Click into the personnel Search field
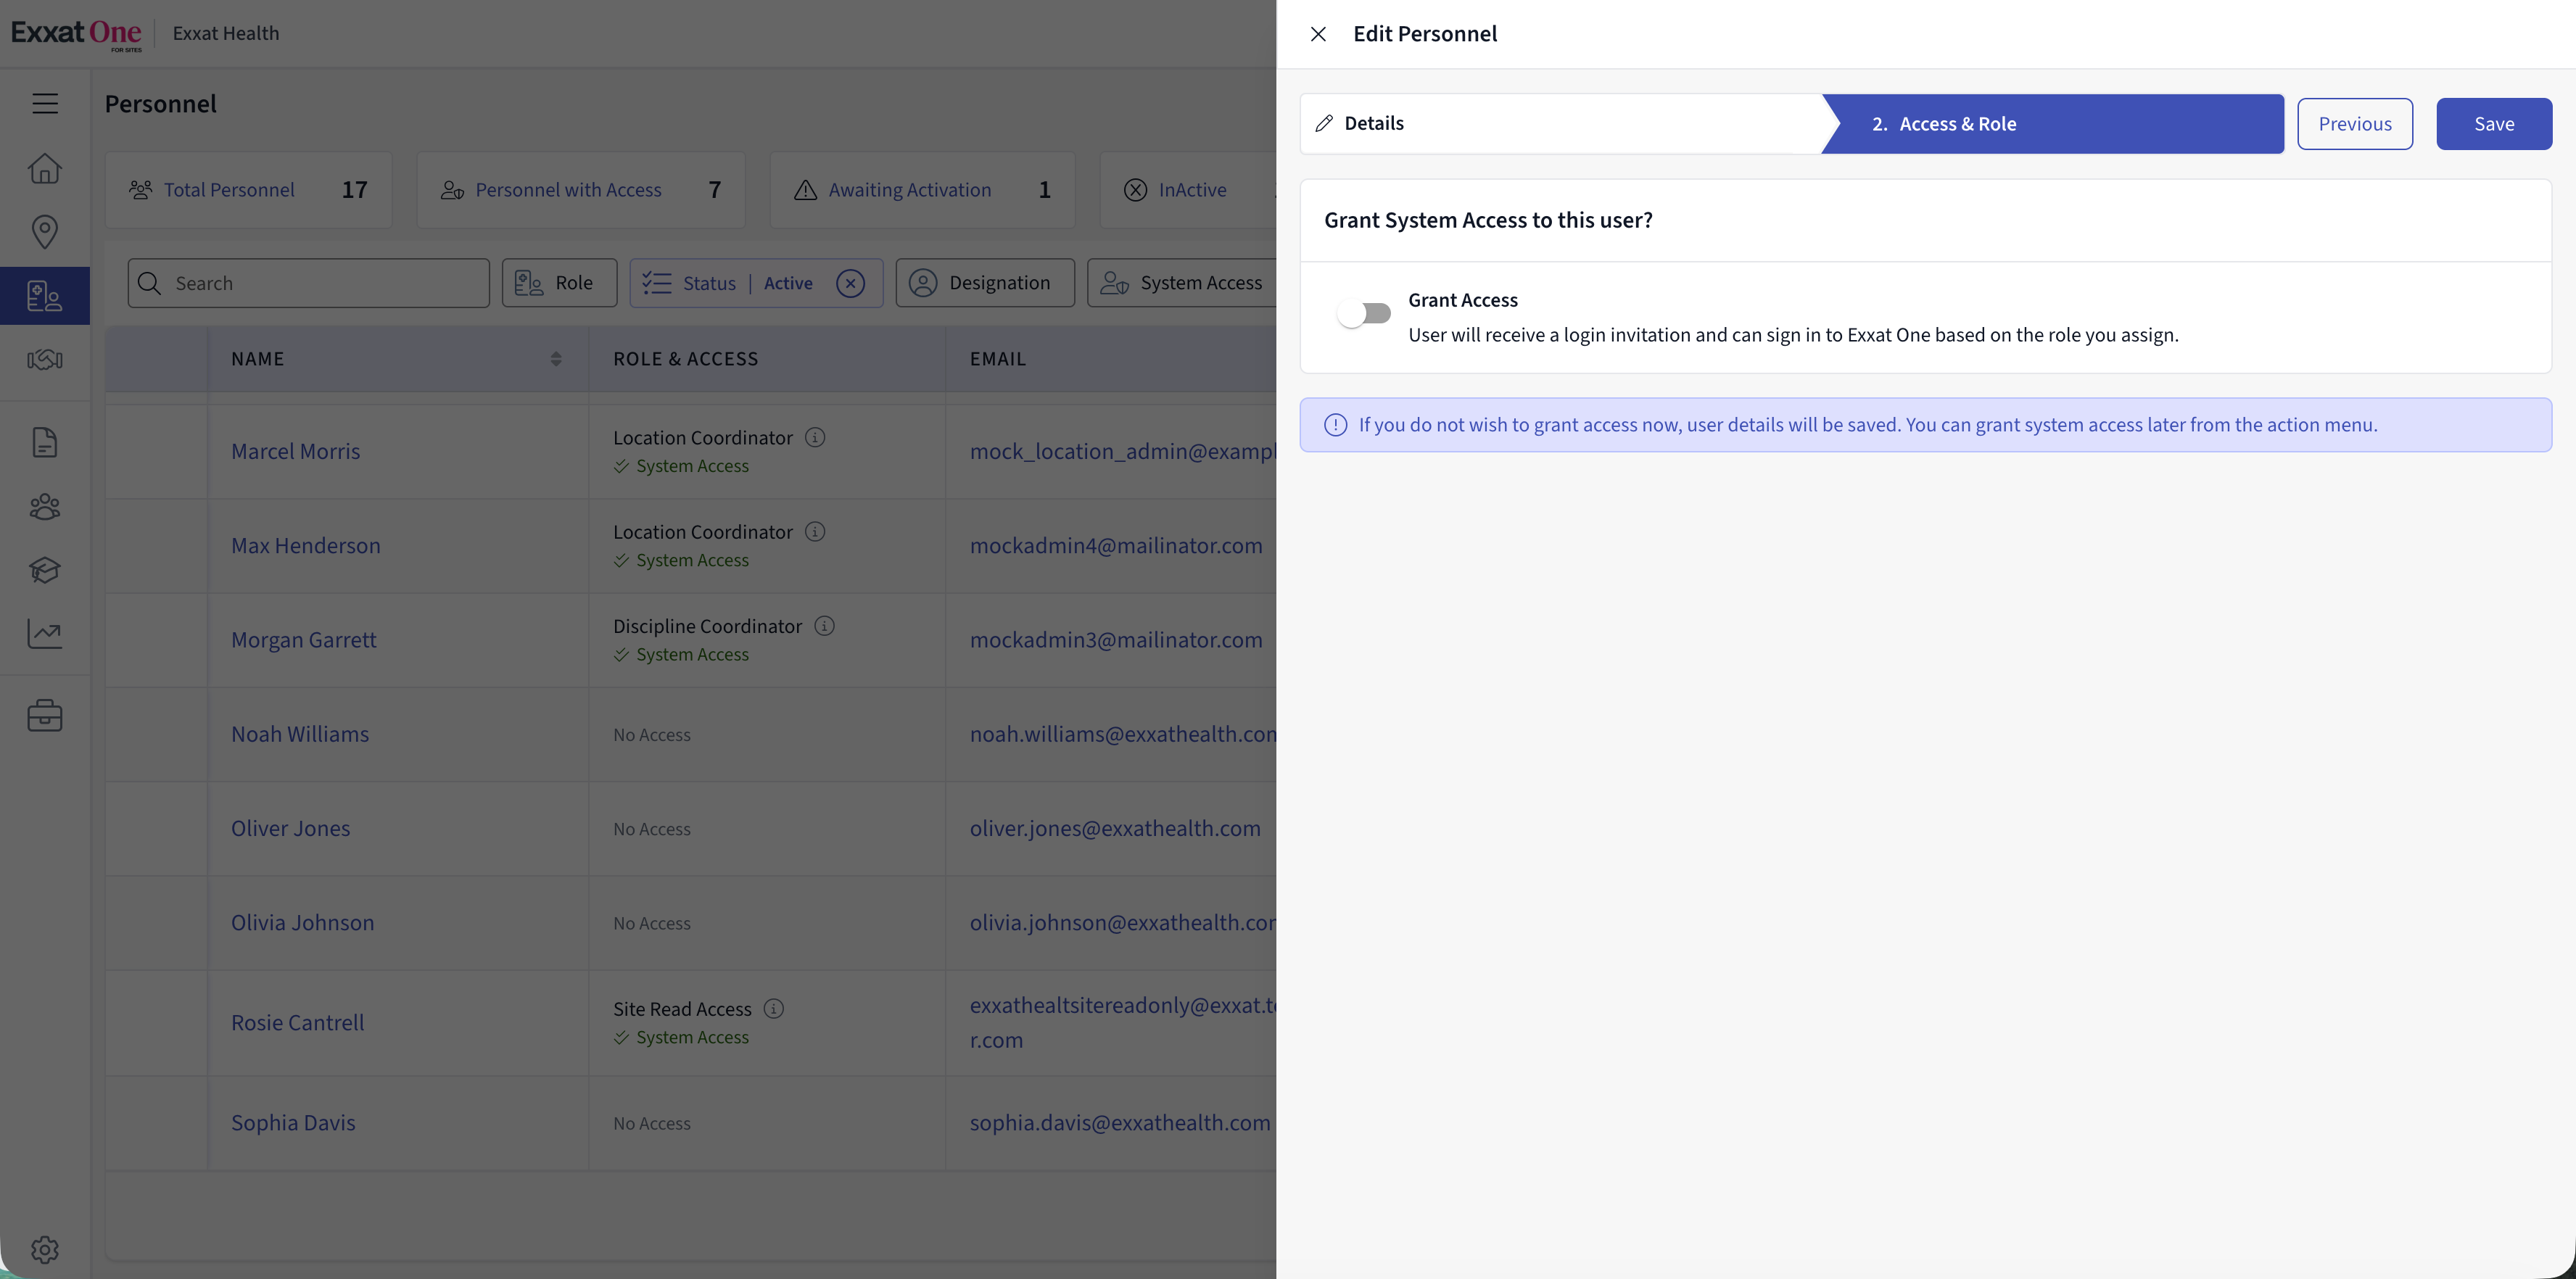Screen dimensions: 2576x1279 308,283
